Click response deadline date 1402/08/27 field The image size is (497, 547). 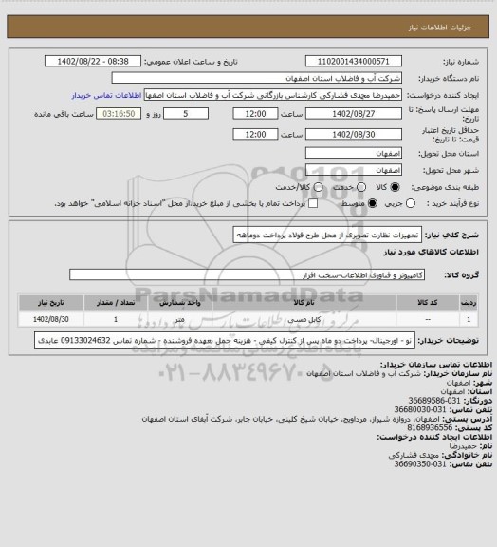354,114
